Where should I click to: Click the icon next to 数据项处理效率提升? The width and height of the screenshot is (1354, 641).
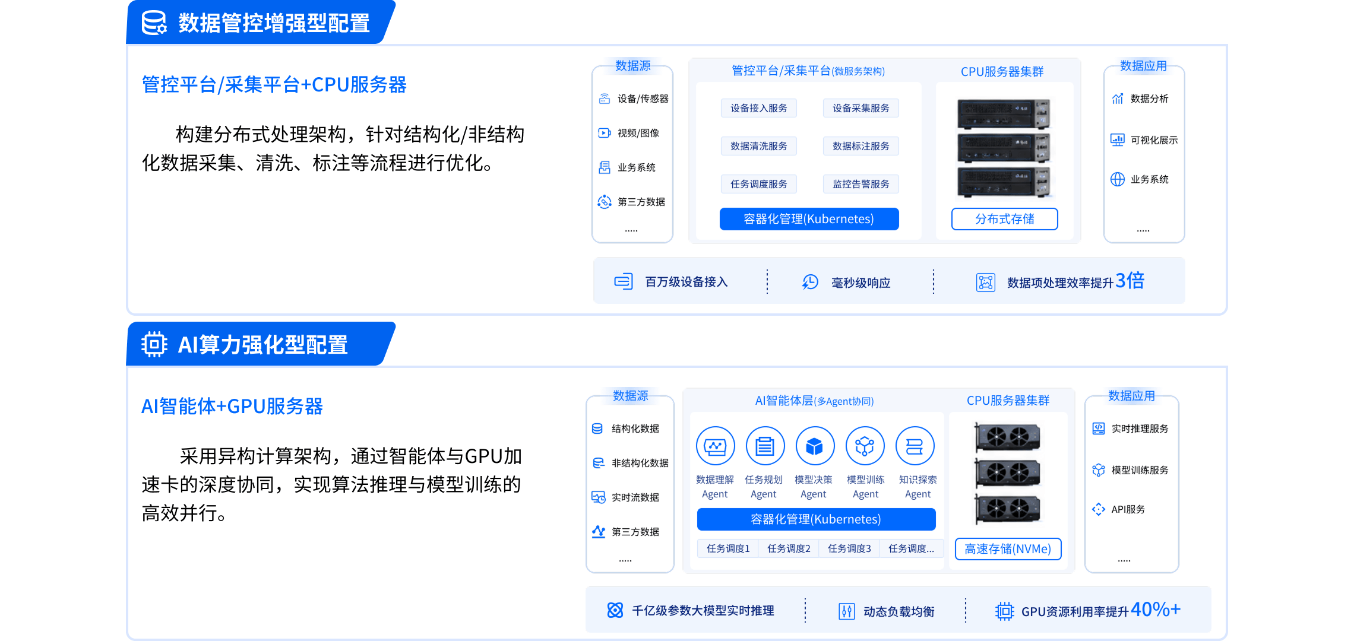point(986,282)
